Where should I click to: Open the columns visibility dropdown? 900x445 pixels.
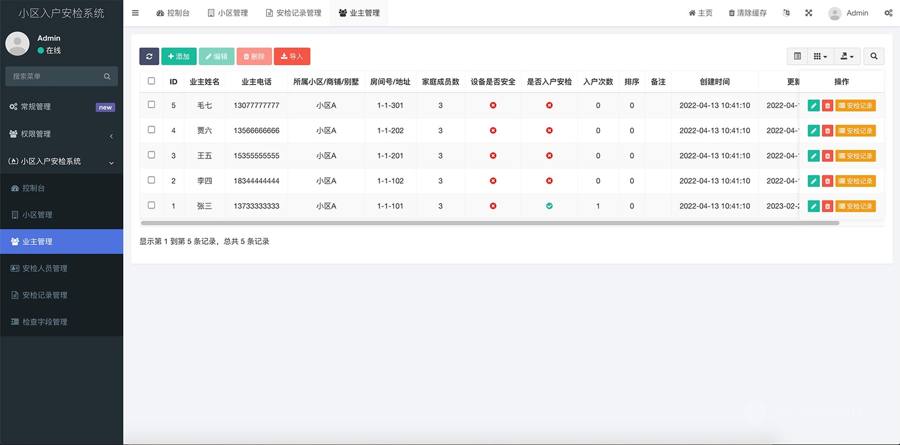coord(820,56)
